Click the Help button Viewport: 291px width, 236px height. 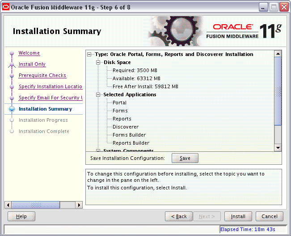(21, 216)
